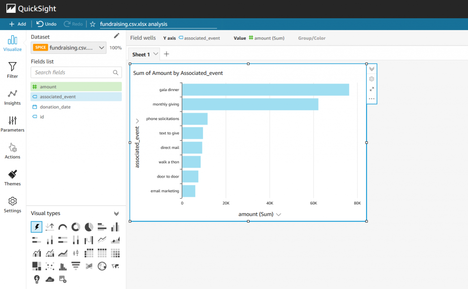Open the Visualize panel in sidebar

tap(12, 43)
